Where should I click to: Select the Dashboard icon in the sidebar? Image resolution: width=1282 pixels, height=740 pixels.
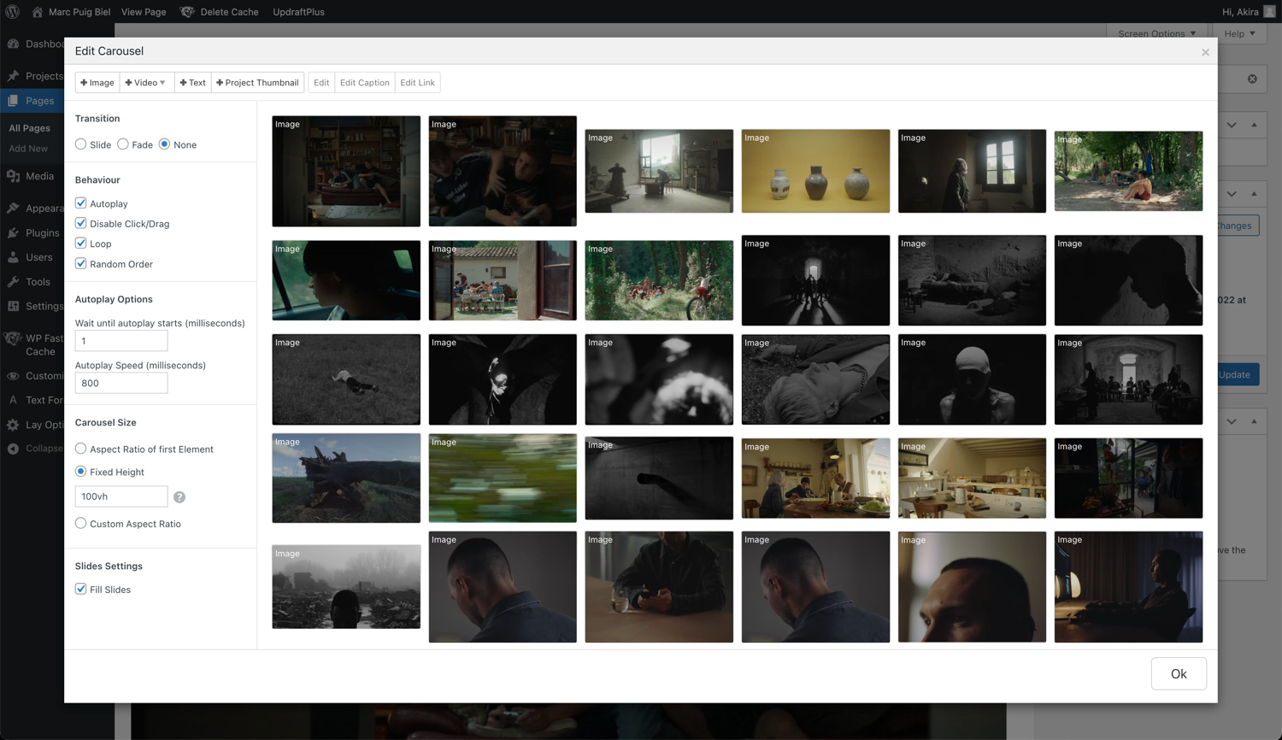point(14,44)
